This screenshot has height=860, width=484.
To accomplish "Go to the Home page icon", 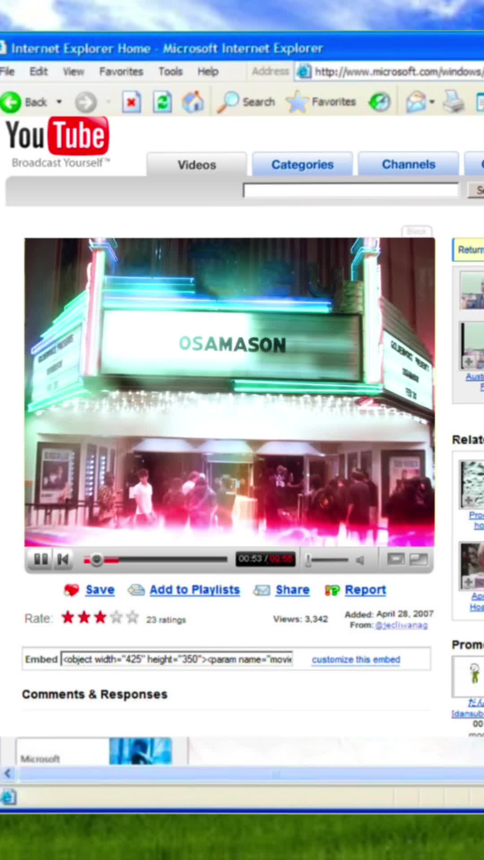I will click(x=193, y=102).
